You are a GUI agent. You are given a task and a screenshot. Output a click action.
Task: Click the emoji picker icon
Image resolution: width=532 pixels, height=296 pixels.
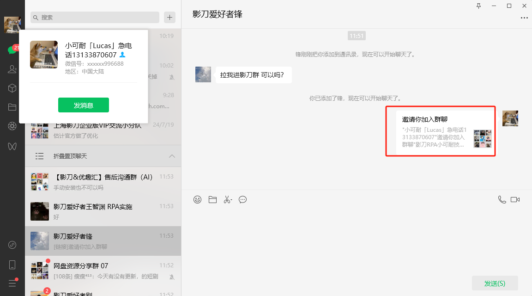click(198, 199)
